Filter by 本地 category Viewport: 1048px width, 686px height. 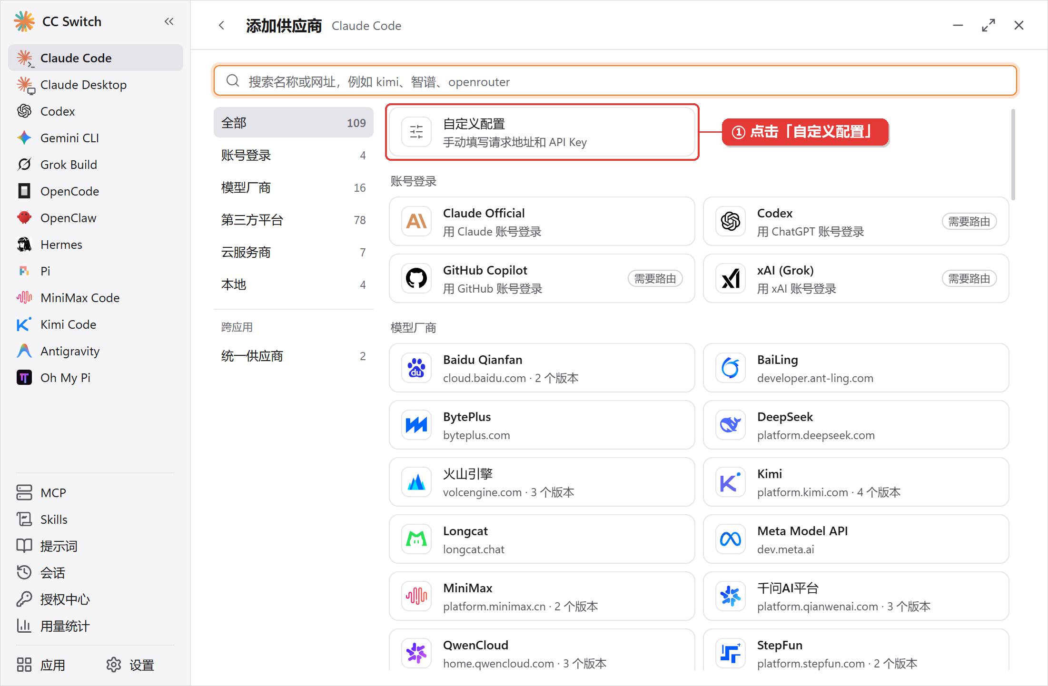click(x=294, y=284)
